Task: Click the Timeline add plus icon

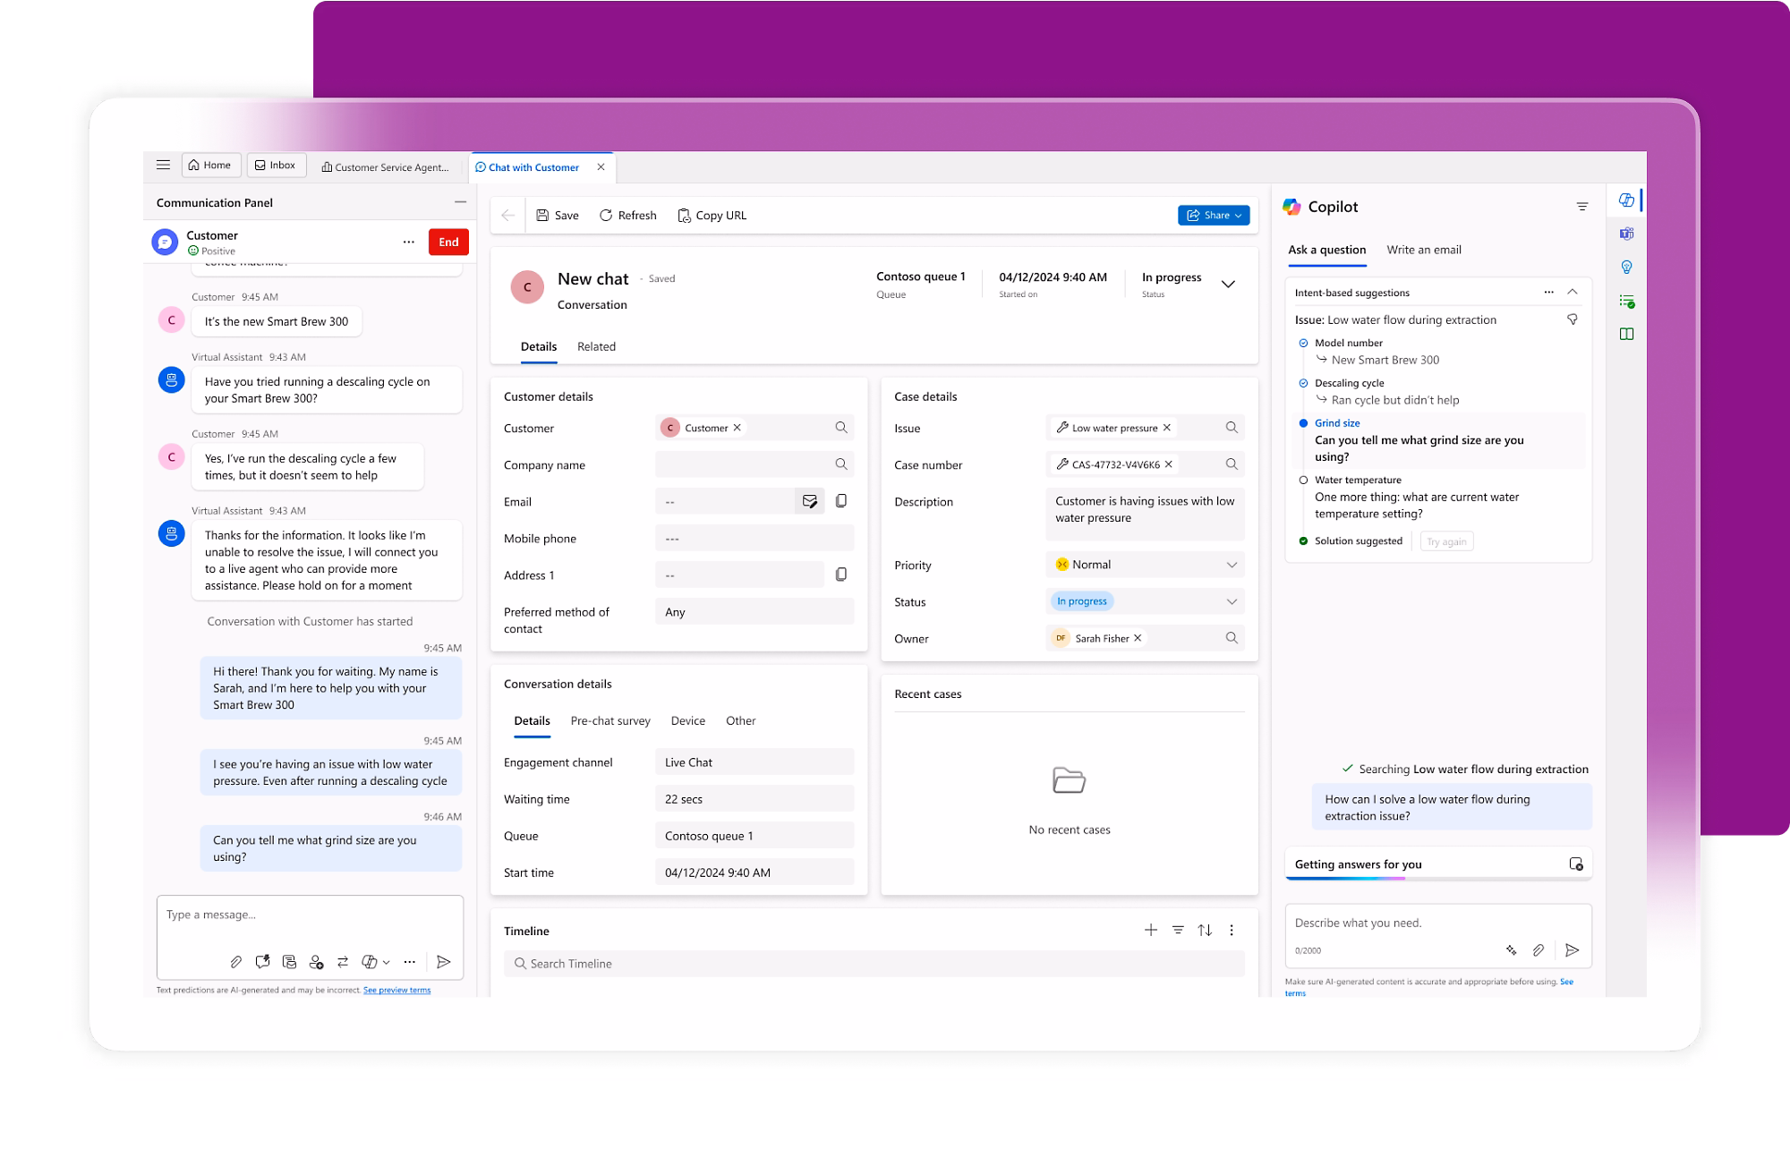Action: [1151, 931]
